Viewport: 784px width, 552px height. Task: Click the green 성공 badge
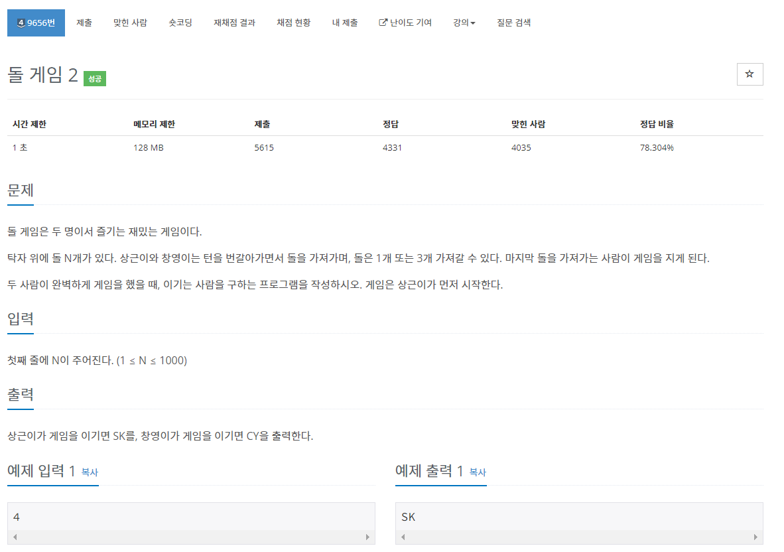coord(94,78)
